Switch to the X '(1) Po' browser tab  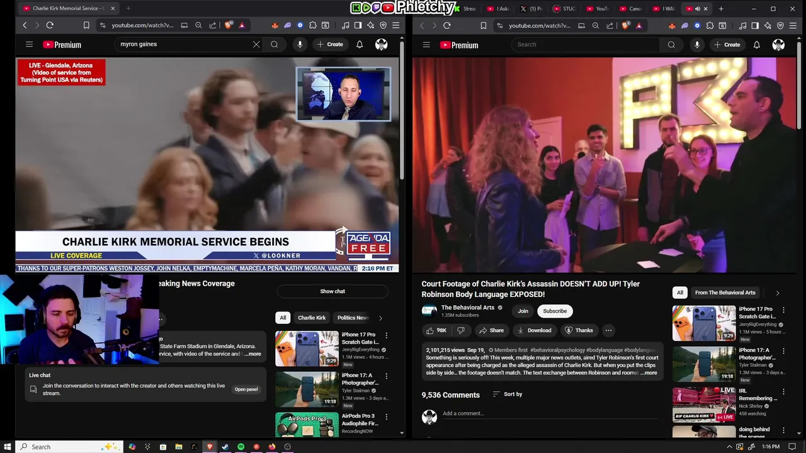coord(532,9)
